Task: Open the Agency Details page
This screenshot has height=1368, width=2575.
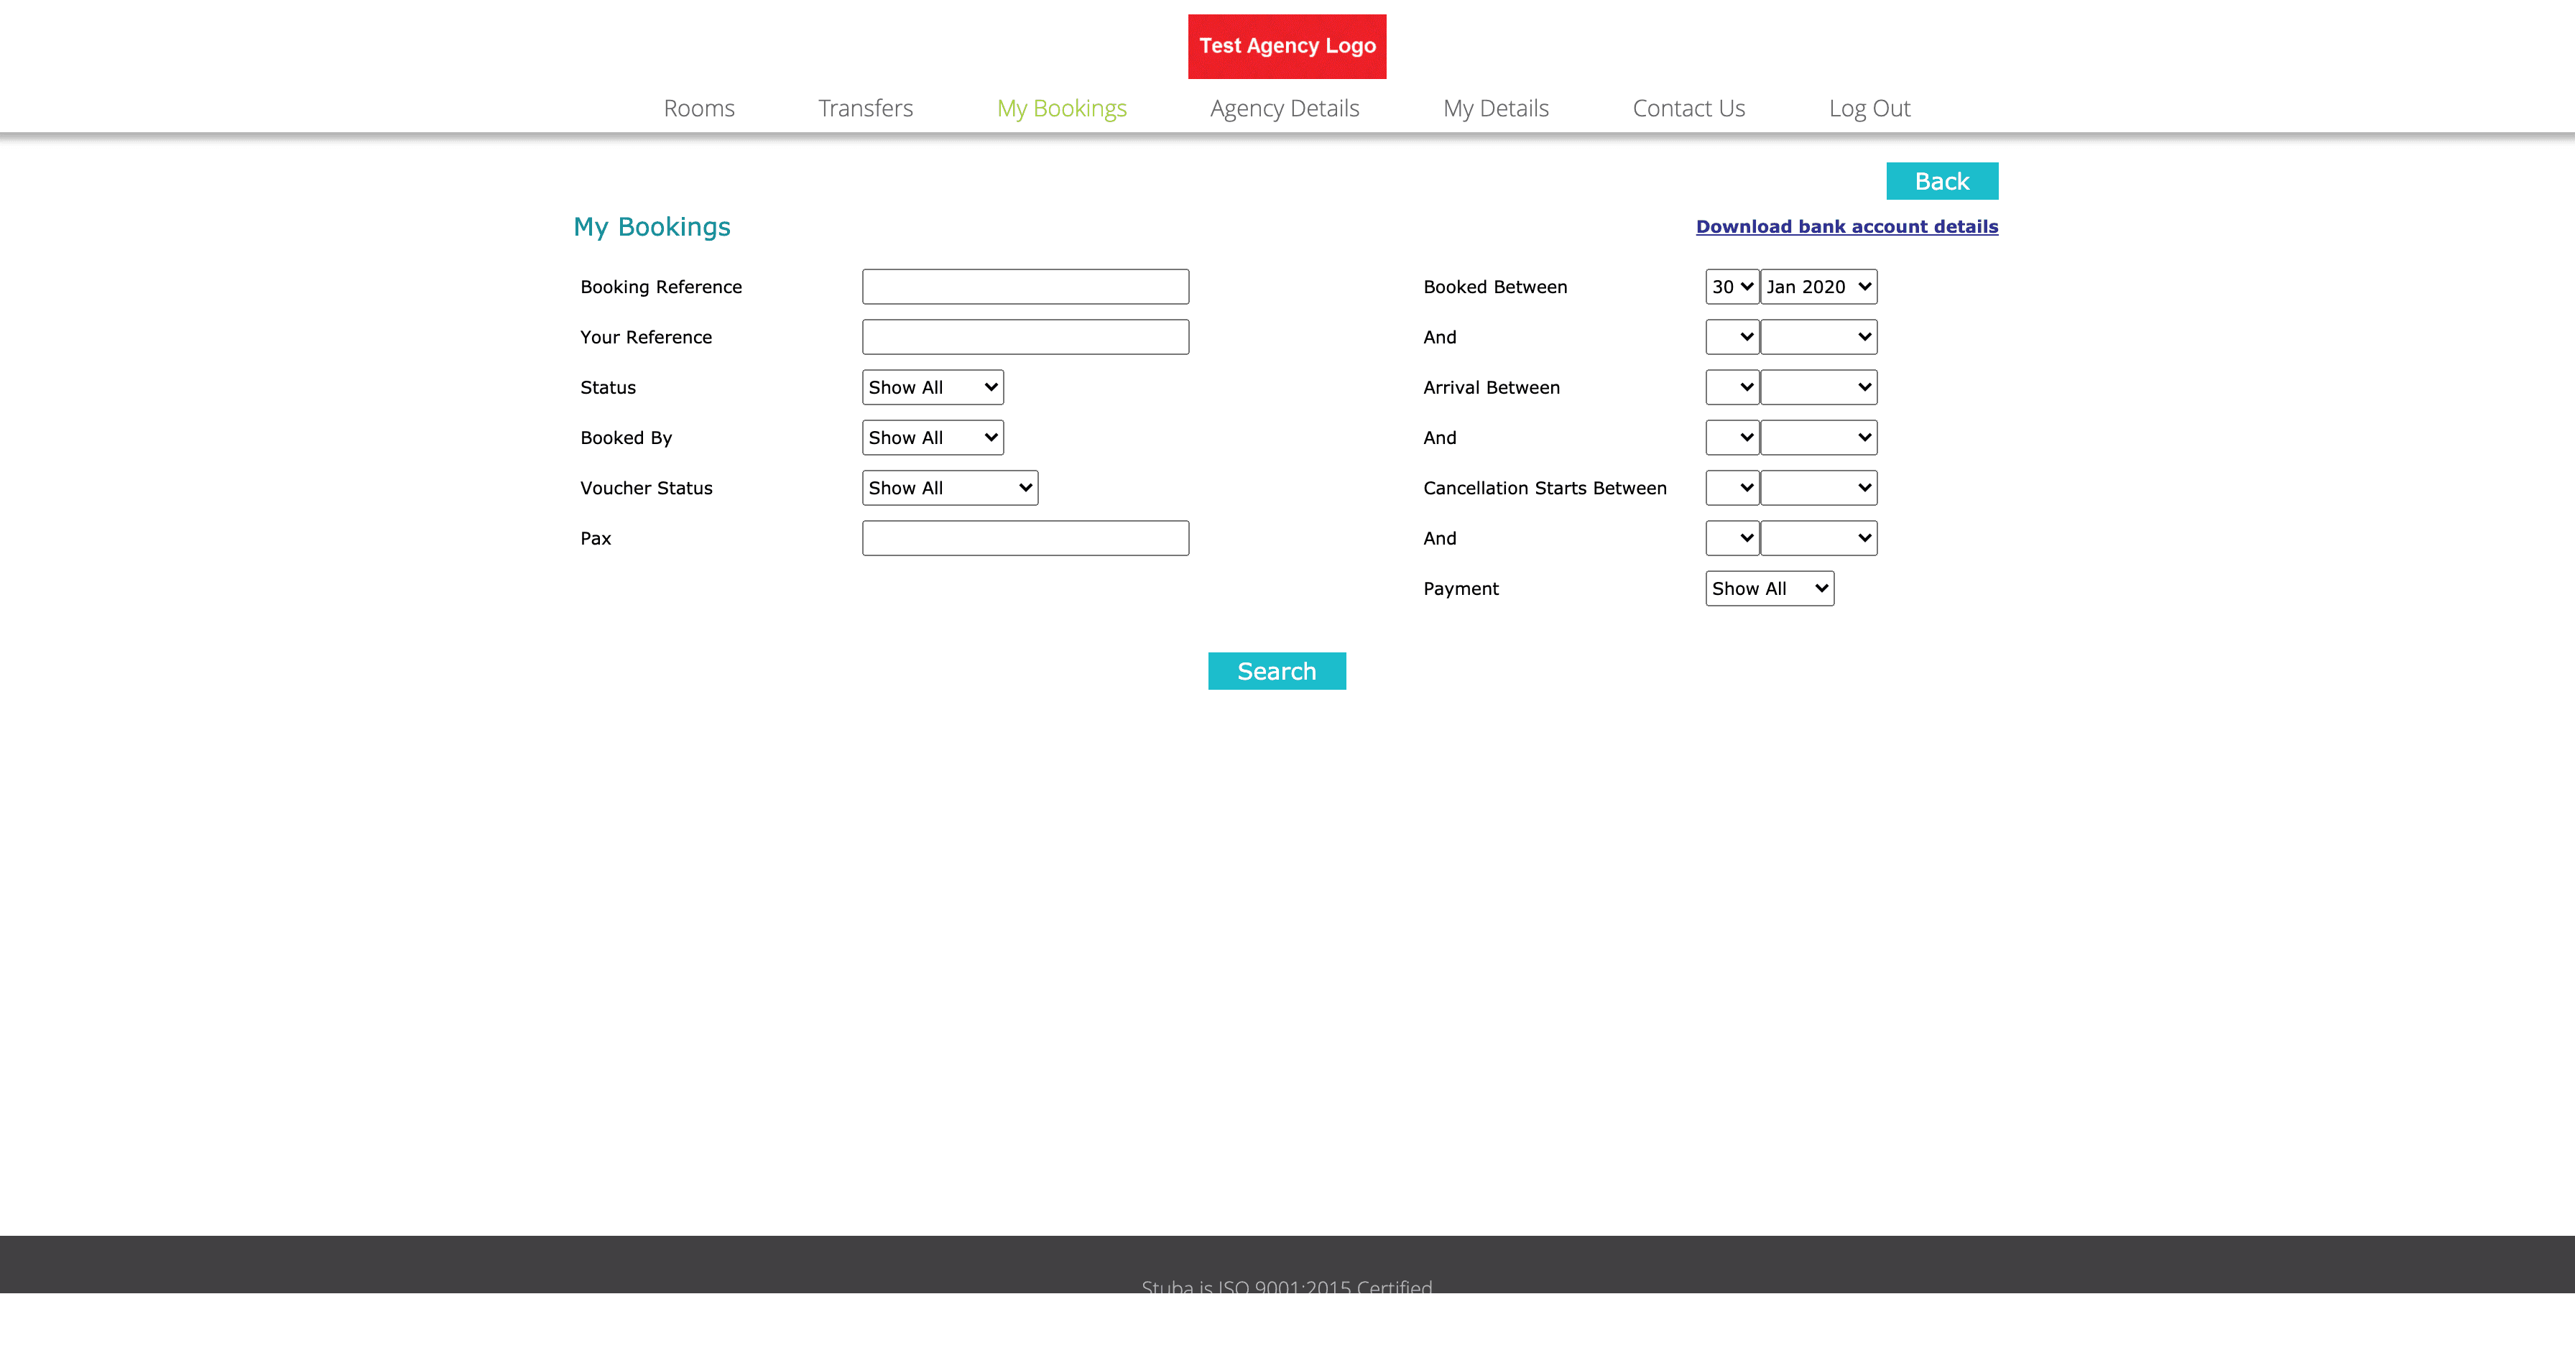Action: [x=1283, y=108]
